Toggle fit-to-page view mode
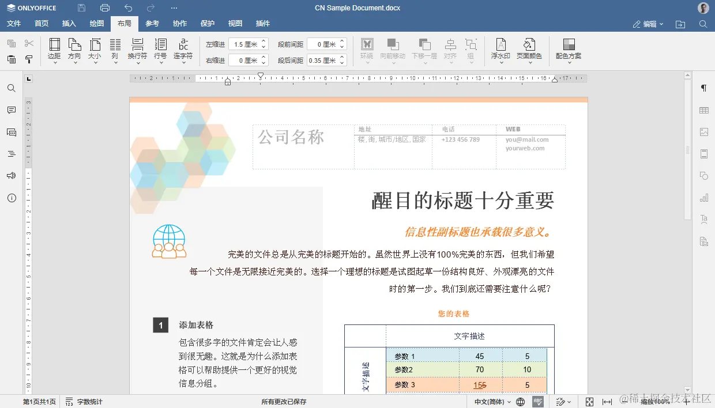Screen dimensions: 715x408 coord(589,402)
